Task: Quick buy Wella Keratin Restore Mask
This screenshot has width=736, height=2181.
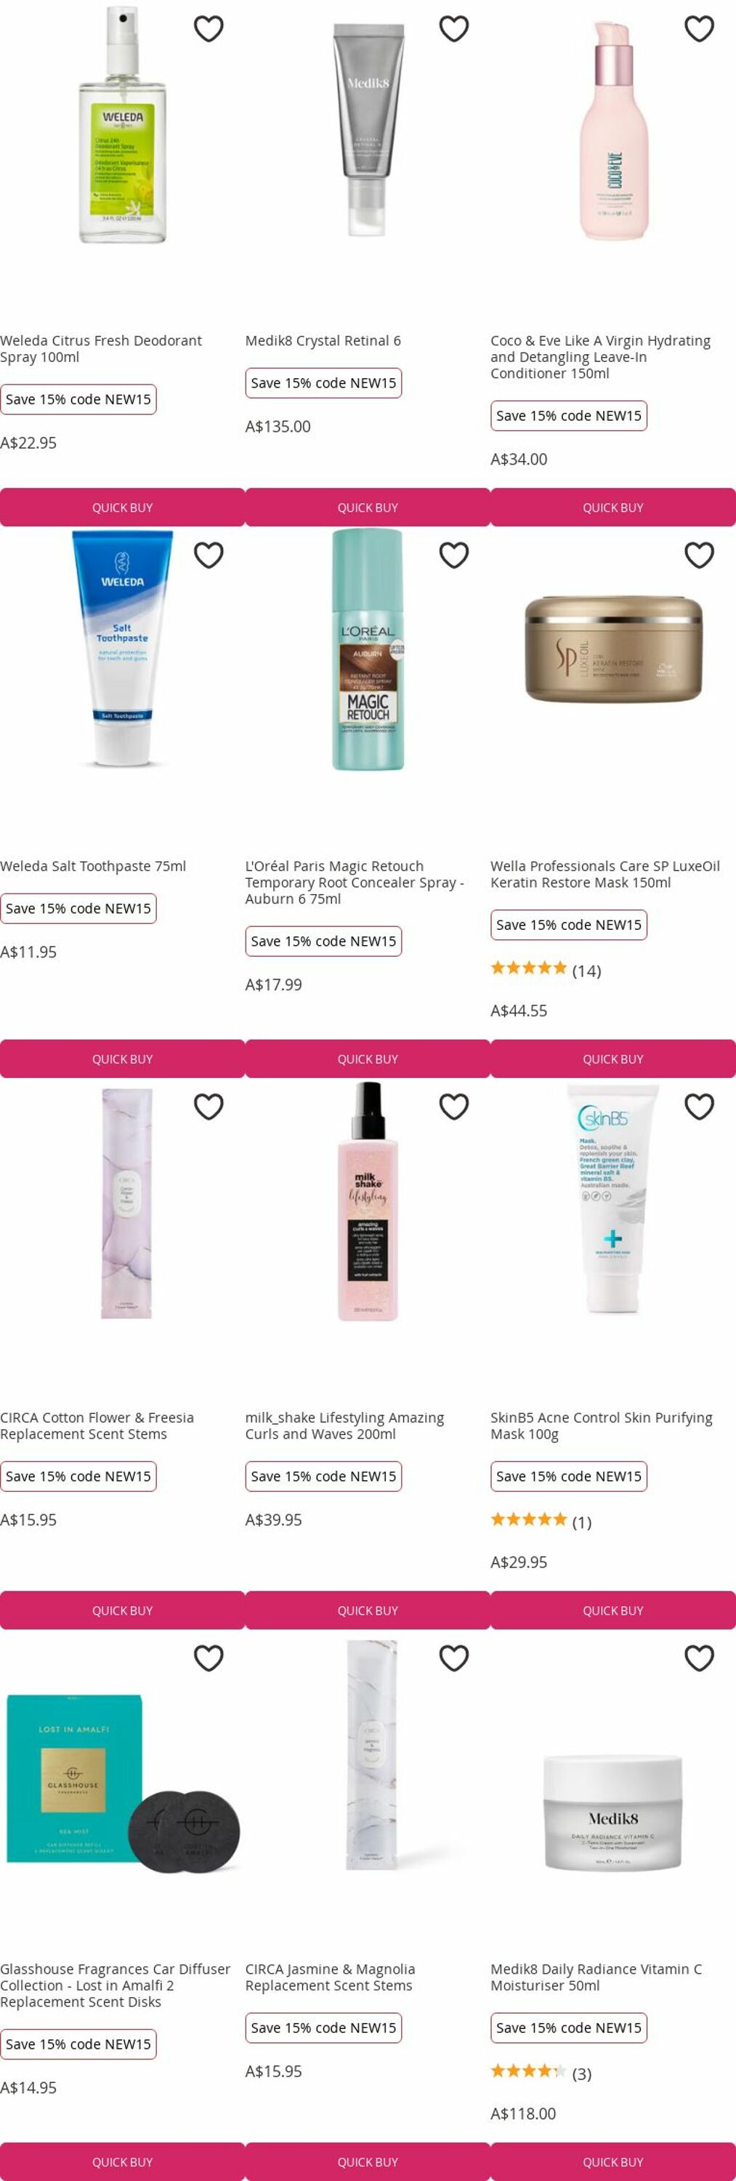Action: tap(613, 1059)
